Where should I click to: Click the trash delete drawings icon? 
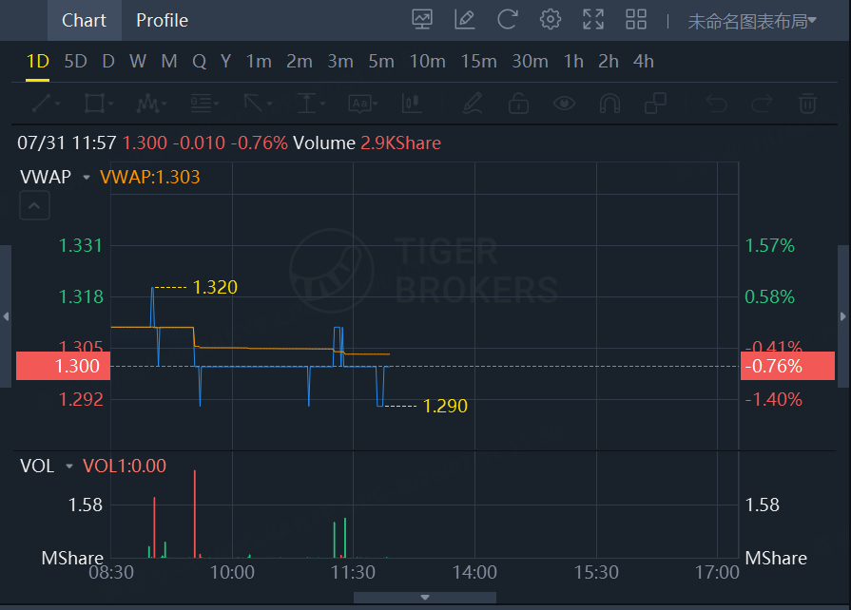click(807, 103)
